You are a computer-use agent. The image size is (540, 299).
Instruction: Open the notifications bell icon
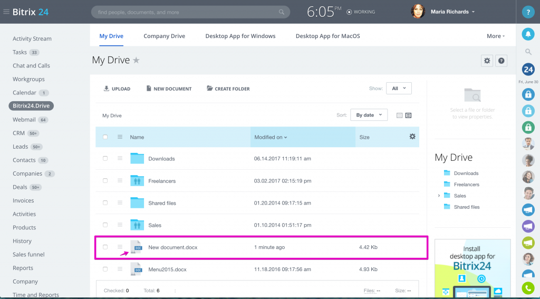click(x=528, y=34)
